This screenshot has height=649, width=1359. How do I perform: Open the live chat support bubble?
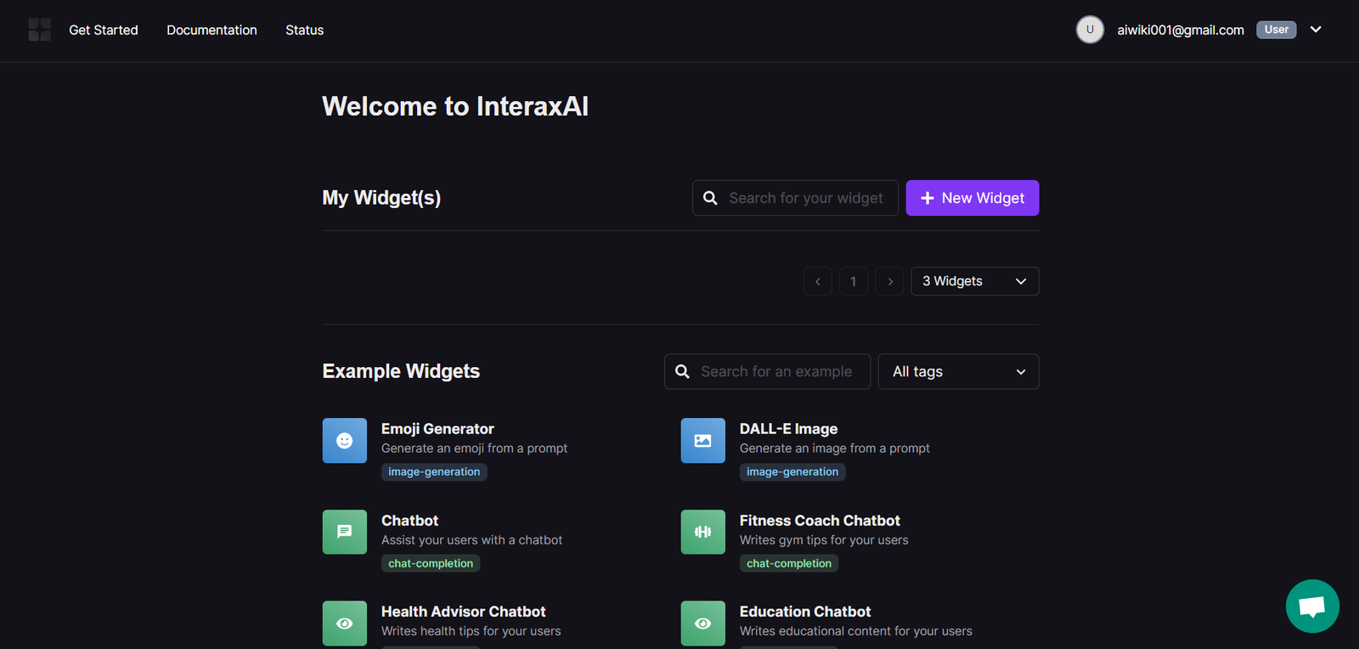[x=1312, y=607]
